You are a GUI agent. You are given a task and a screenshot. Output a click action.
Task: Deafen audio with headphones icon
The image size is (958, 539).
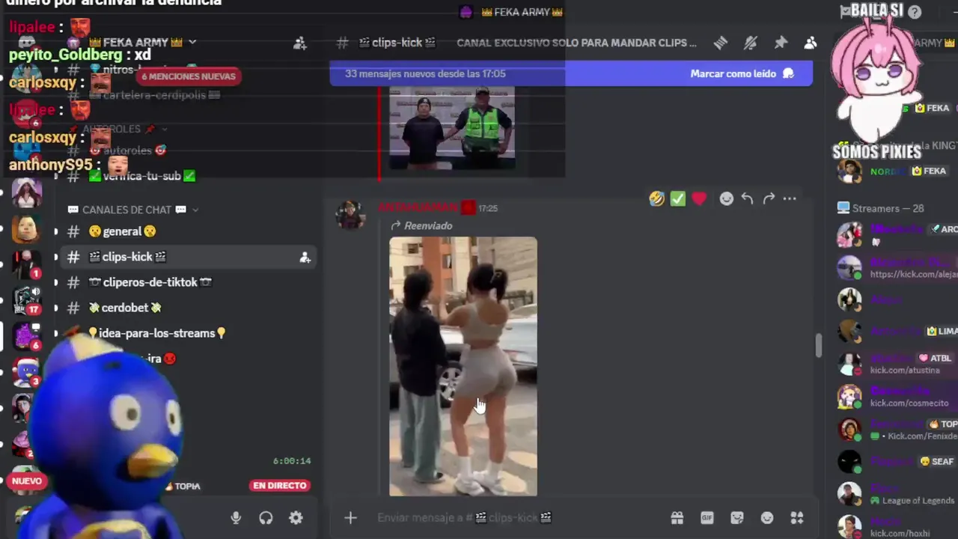(x=266, y=517)
